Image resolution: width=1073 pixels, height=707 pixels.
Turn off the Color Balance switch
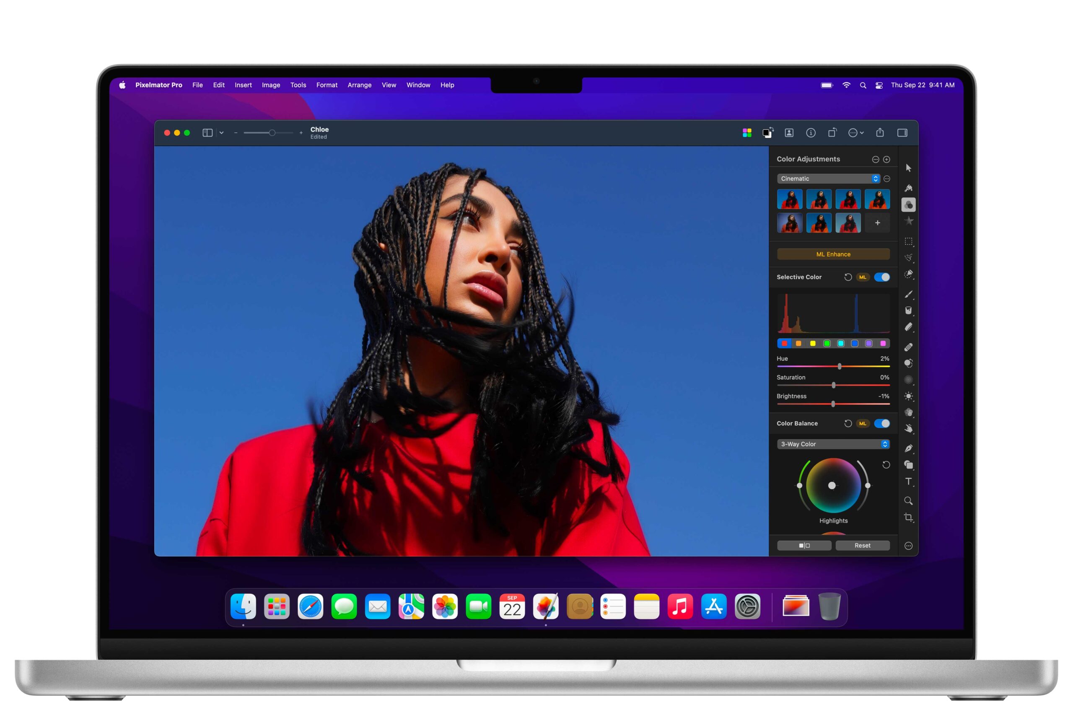click(x=882, y=423)
